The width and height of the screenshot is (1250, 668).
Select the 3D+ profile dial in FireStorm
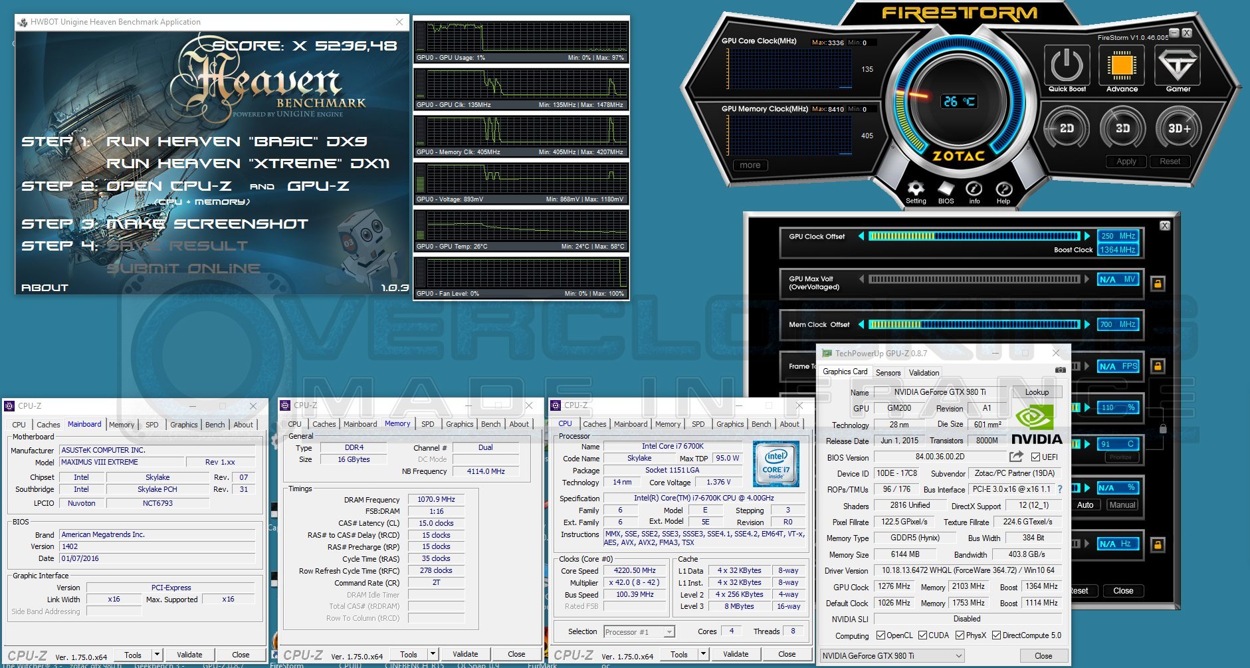(x=1179, y=128)
